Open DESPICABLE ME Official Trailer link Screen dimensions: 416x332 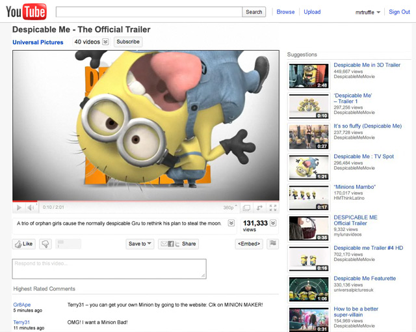(356, 220)
